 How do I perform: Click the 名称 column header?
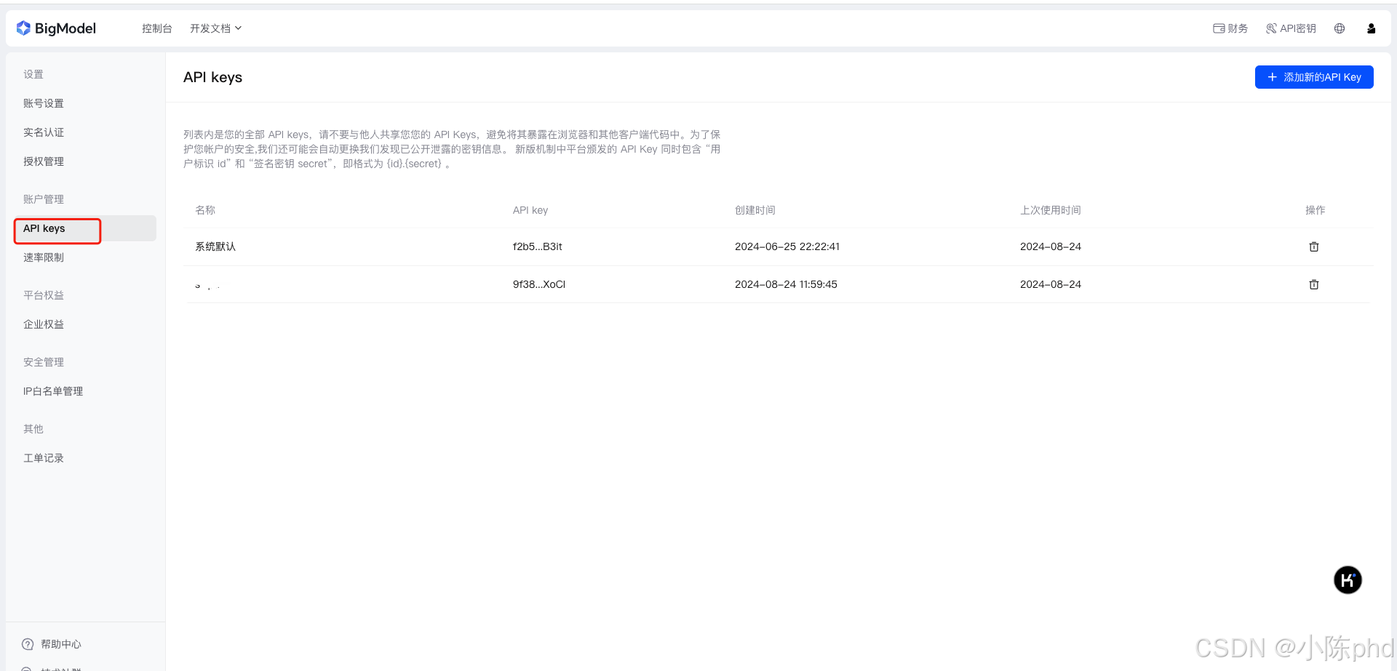(x=205, y=210)
